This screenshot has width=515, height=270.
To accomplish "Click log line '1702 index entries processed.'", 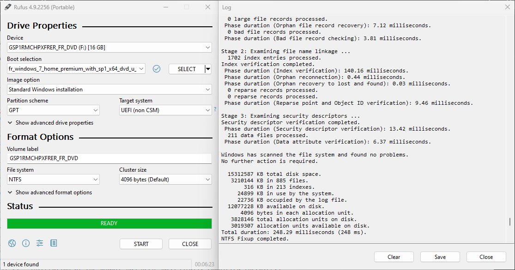I will [274, 58].
